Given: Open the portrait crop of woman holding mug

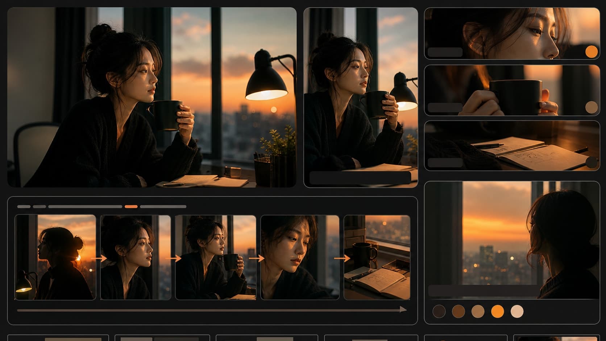Looking at the screenshot, I should pyautogui.click(x=361, y=97).
